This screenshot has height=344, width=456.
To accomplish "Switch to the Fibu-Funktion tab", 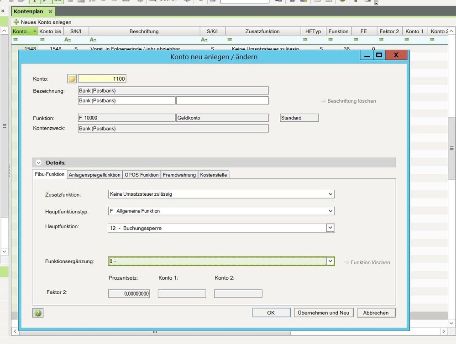I will click(x=49, y=174).
